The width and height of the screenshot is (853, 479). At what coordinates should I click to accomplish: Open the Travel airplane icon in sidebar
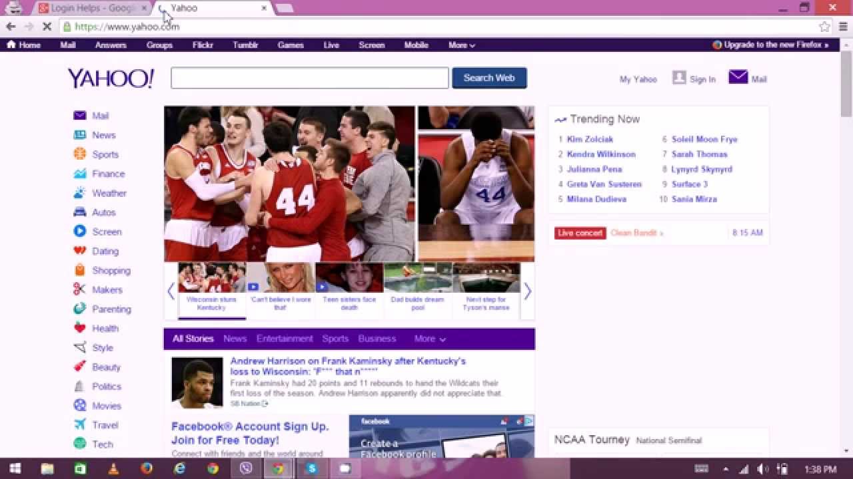pyautogui.click(x=79, y=424)
